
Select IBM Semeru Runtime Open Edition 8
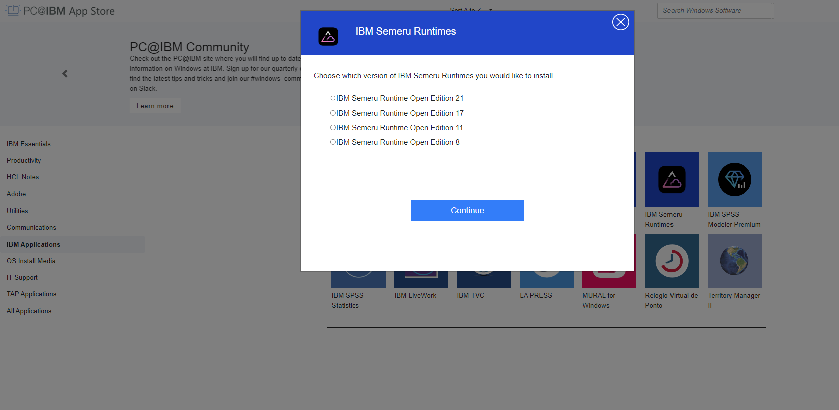coord(333,142)
